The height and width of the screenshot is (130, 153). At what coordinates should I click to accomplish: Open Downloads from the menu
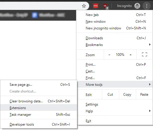click(115, 38)
